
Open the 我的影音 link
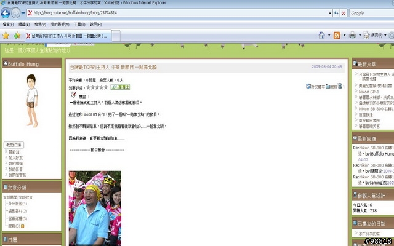[x=15, y=170]
